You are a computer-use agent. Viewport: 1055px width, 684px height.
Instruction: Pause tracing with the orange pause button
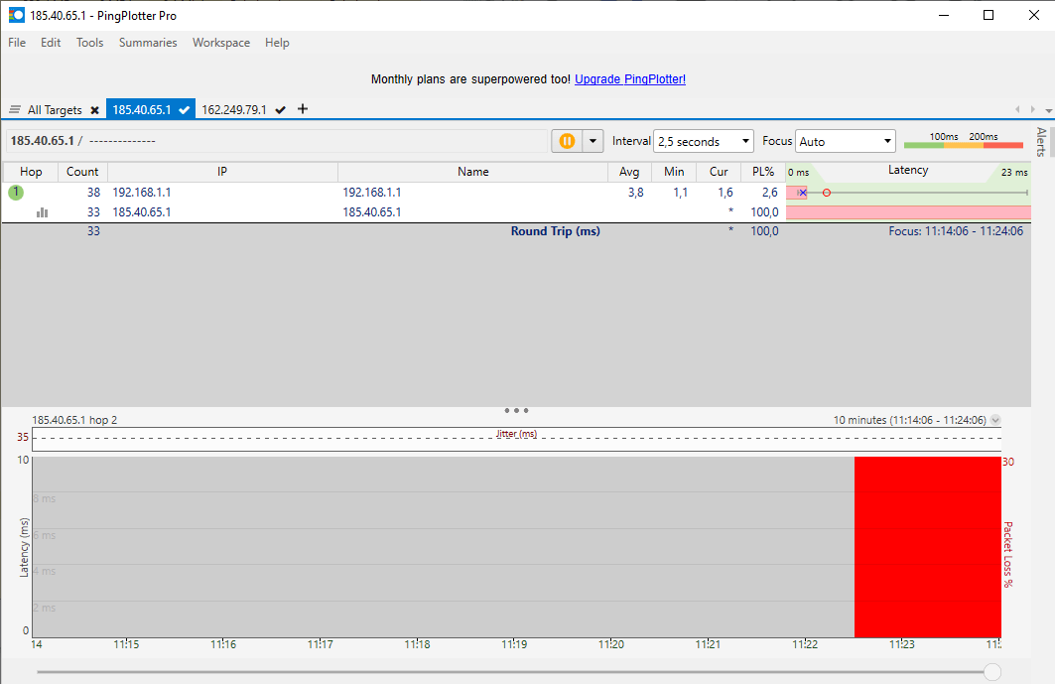tap(567, 141)
